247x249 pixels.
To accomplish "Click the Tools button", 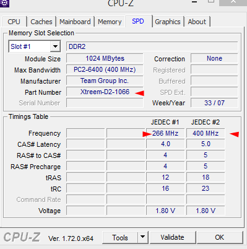I will [x=120, y=237].
